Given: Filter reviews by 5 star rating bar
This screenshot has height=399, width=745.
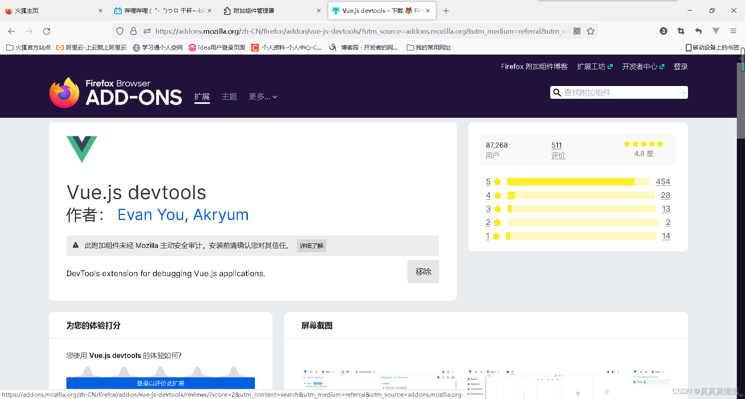Looking at the screenshot, I should click(x=578, y=182).
